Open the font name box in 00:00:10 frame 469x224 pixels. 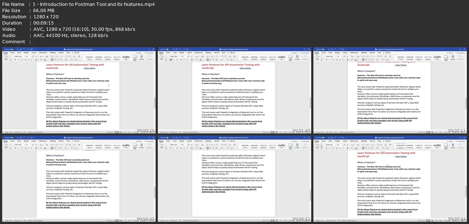click(x=19, y=56)
